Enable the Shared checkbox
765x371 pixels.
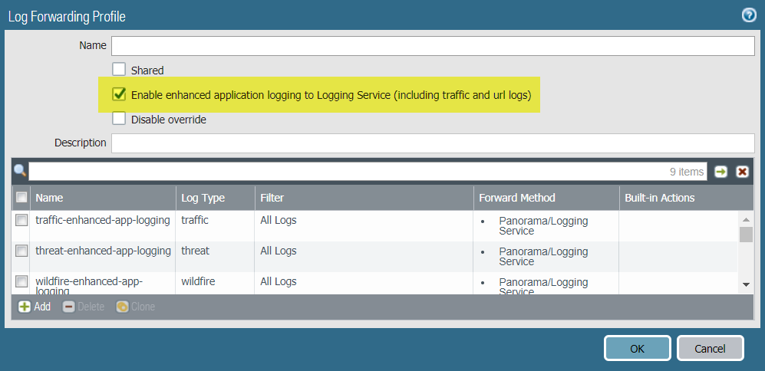(x=119, y=70)
